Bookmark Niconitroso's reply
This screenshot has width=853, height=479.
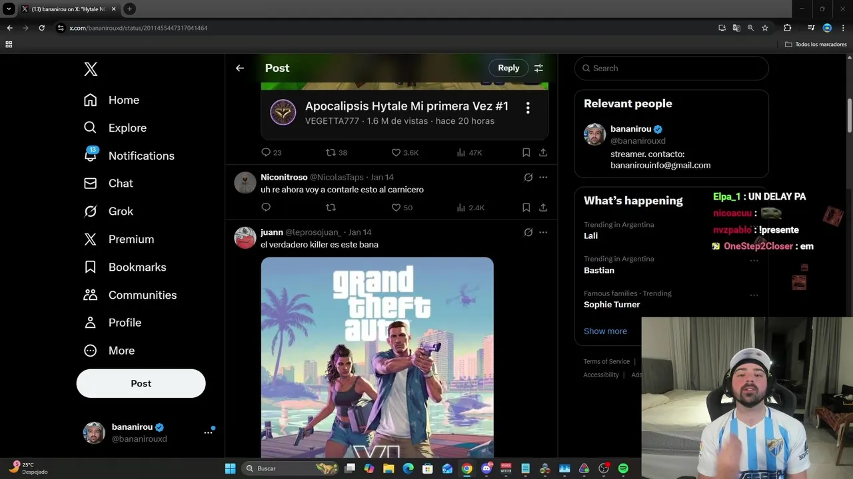click(x=526, y=208)
